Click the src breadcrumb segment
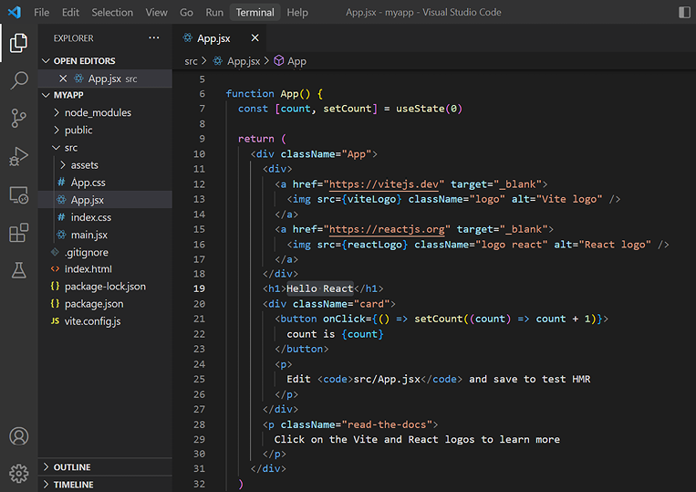696x492 pixels. click(191, 61)
